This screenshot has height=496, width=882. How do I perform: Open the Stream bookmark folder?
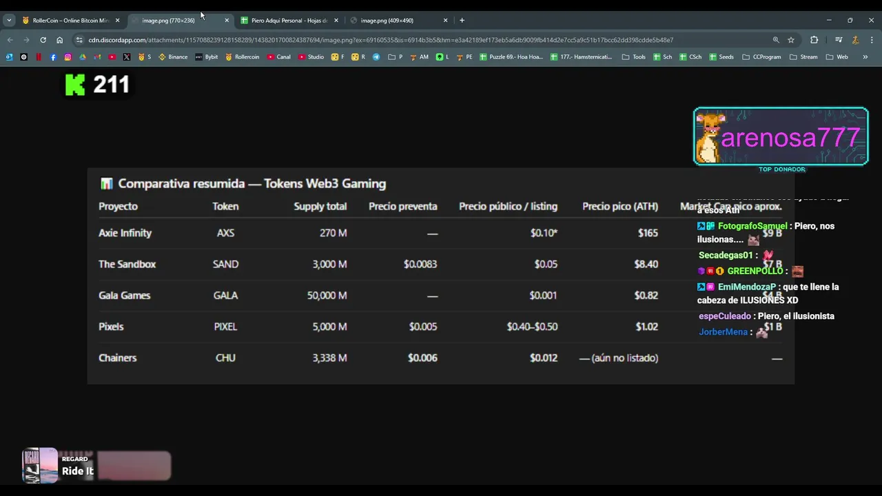click(803, 57)
